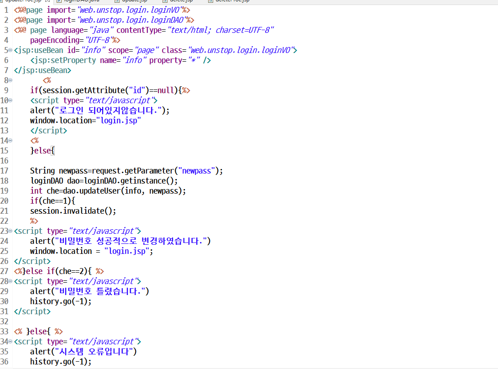Click the </script> tag on line 31
Viewport: 498px width, 369px height.
[x=32, y=311]
